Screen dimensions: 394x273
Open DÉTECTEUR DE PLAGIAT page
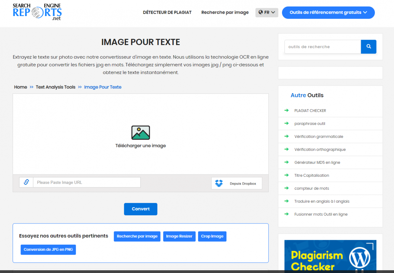(167, 12)
